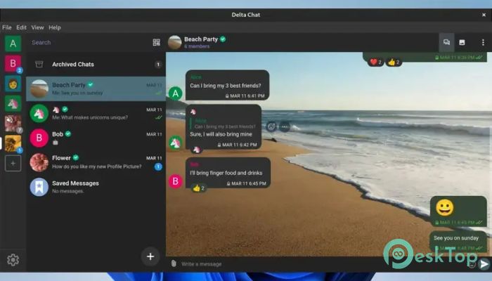Switch to account B in sidebar
This screenshot has height=281, width=492.
coord(13,63)
